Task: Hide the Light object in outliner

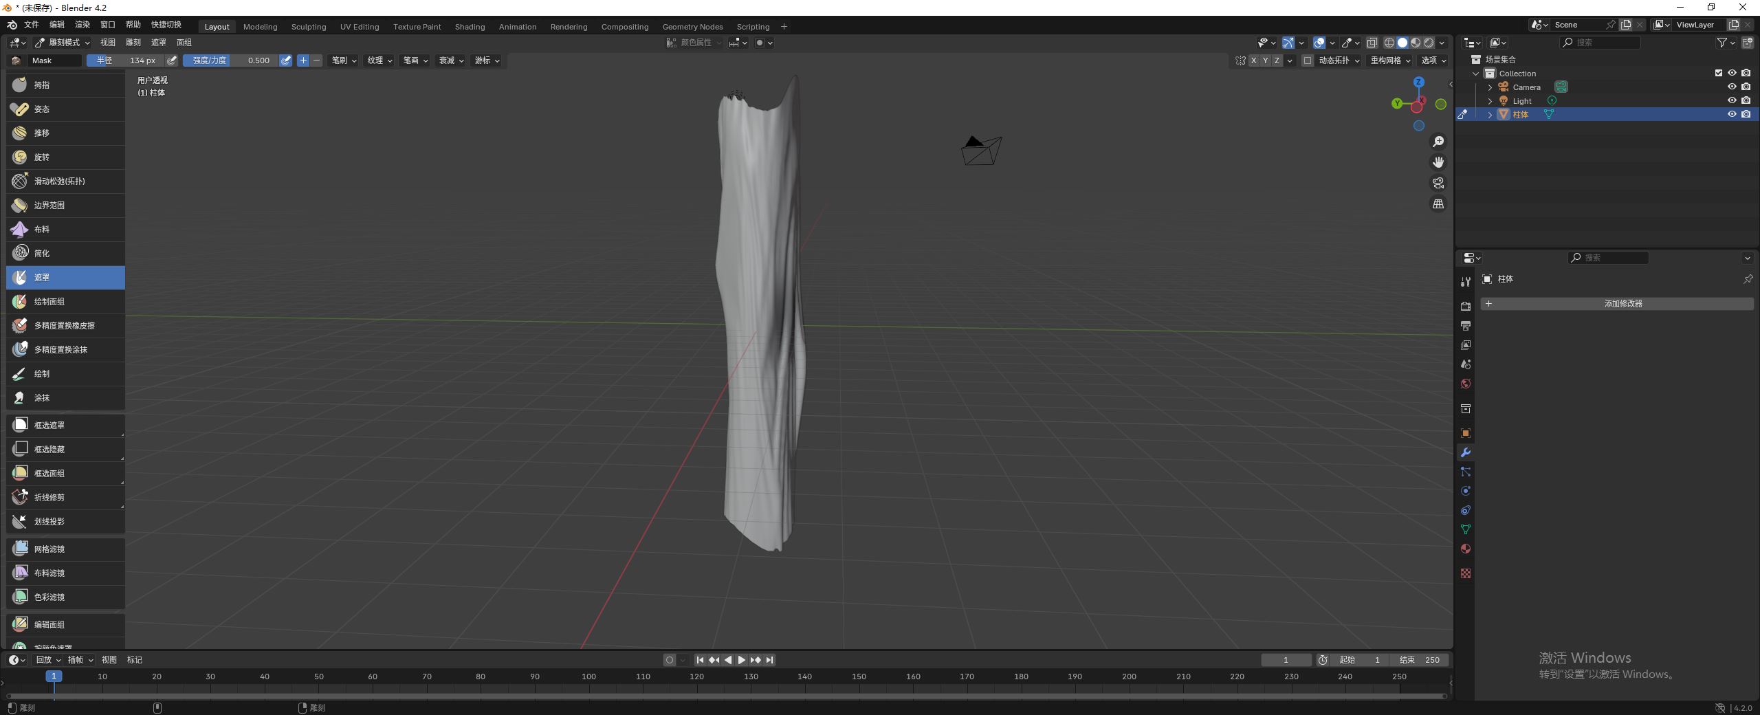Action: pos(1731,100)
